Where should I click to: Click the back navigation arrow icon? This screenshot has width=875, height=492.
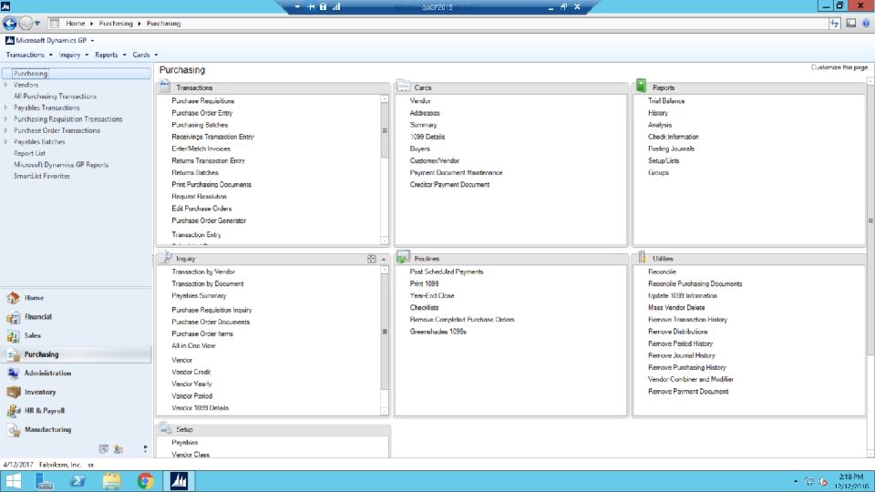[9, 24]
